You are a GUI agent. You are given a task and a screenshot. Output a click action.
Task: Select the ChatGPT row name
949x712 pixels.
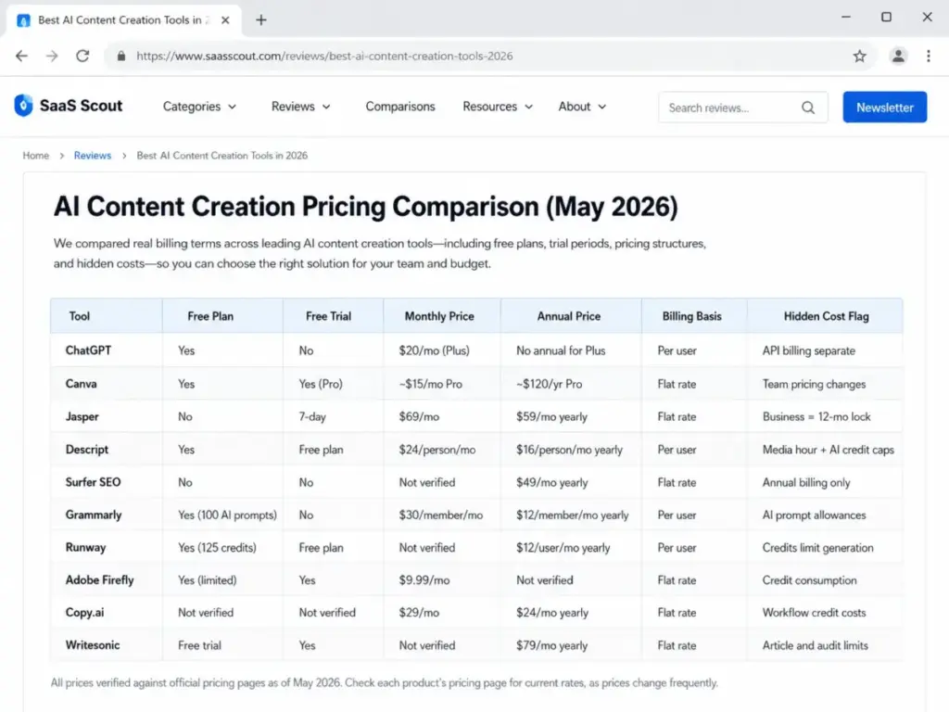(88, 350)
